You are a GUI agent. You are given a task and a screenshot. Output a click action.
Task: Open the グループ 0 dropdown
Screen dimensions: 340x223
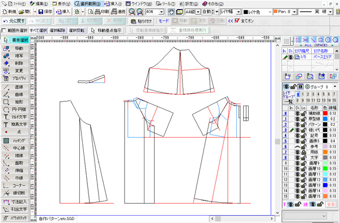coord(335,86)
